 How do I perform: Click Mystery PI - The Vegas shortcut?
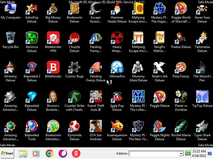coord(159,13)
